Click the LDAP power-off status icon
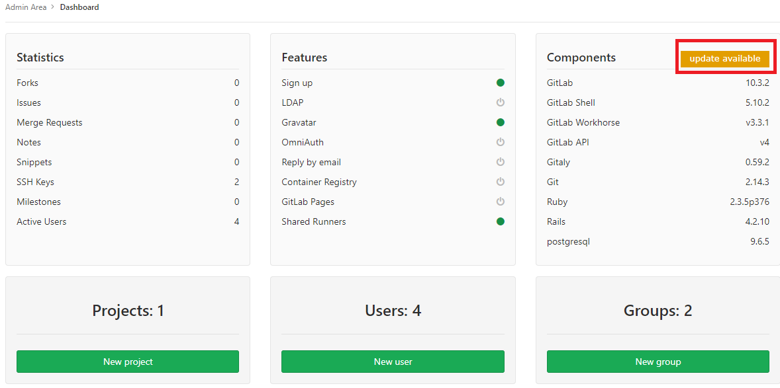780x388 pixels. (501, 102)
